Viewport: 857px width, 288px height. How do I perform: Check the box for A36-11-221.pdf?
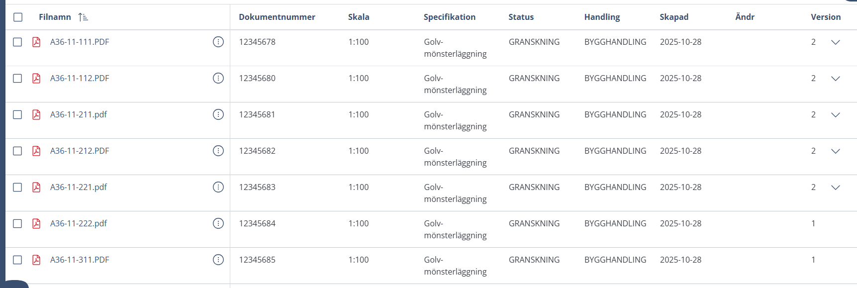click(17, 187)
